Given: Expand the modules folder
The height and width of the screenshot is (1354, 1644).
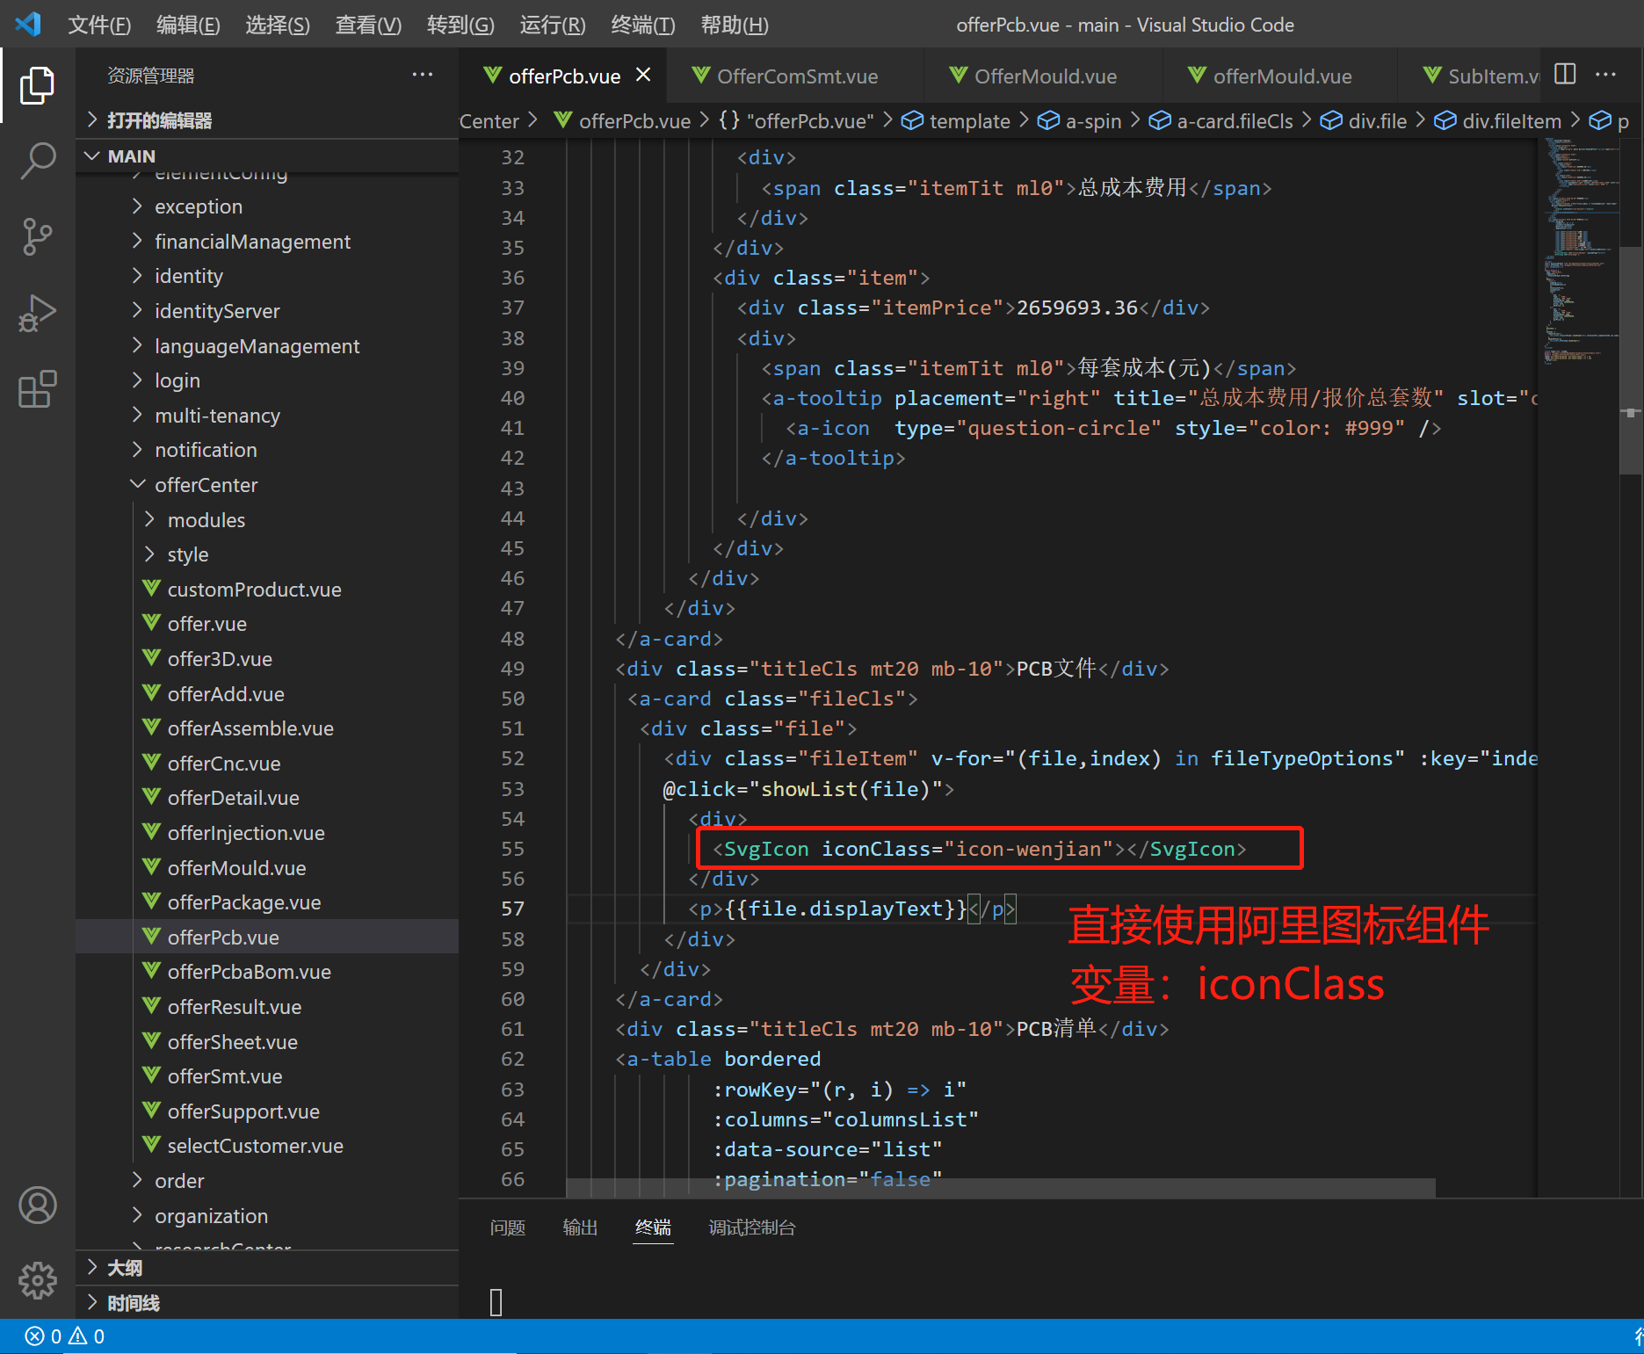Looking at the screenshot, I should pyautogui.click(x=267, y=520).
